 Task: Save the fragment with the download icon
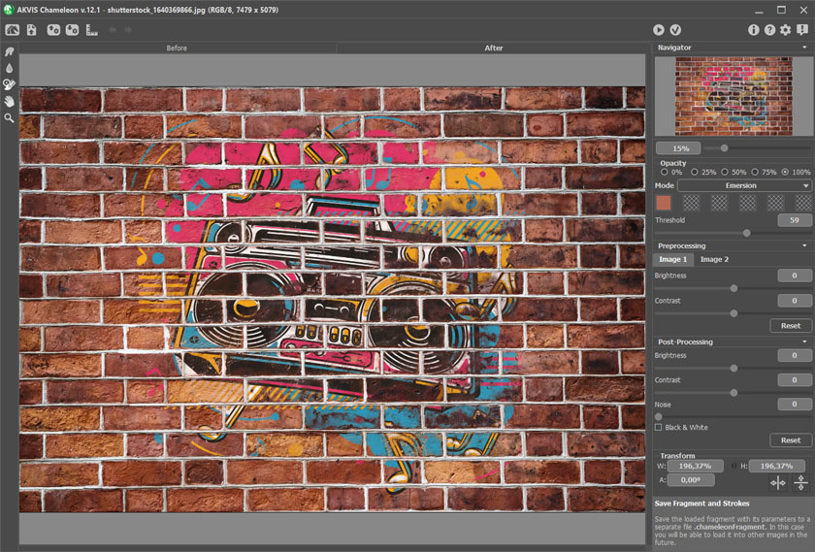coord(72,30)
